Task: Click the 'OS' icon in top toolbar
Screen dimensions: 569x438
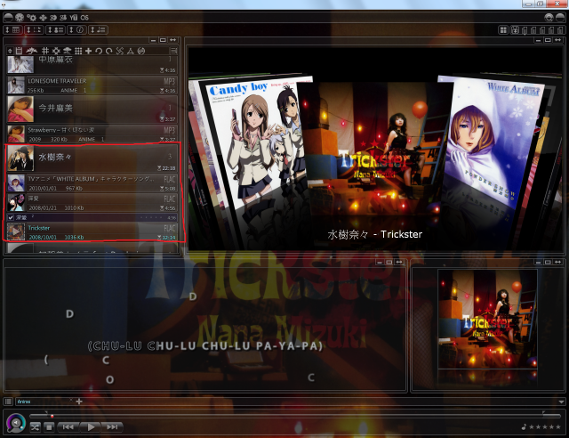Action: (84, 18)
